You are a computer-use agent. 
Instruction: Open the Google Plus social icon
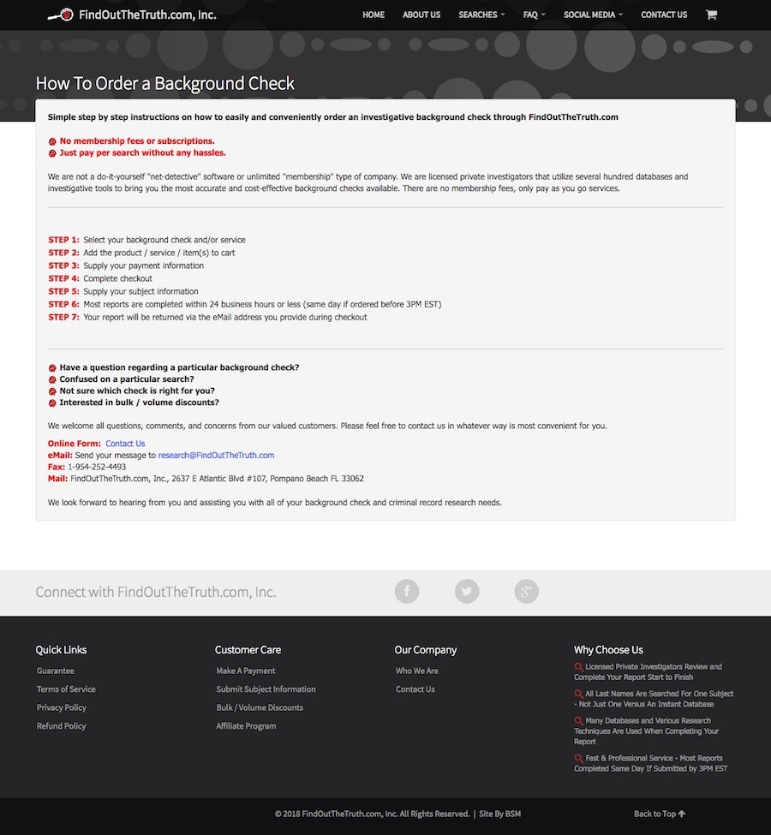tap(527, 591)
